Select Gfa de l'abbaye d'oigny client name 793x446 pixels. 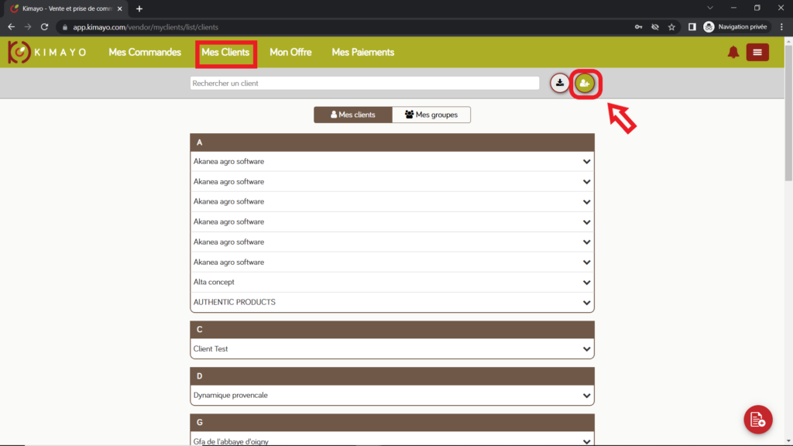click(231, 441)
